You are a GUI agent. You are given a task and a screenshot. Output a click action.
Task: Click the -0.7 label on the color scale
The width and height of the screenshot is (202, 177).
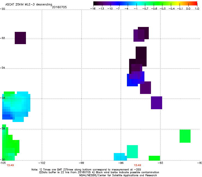click(x=145, y=9)
